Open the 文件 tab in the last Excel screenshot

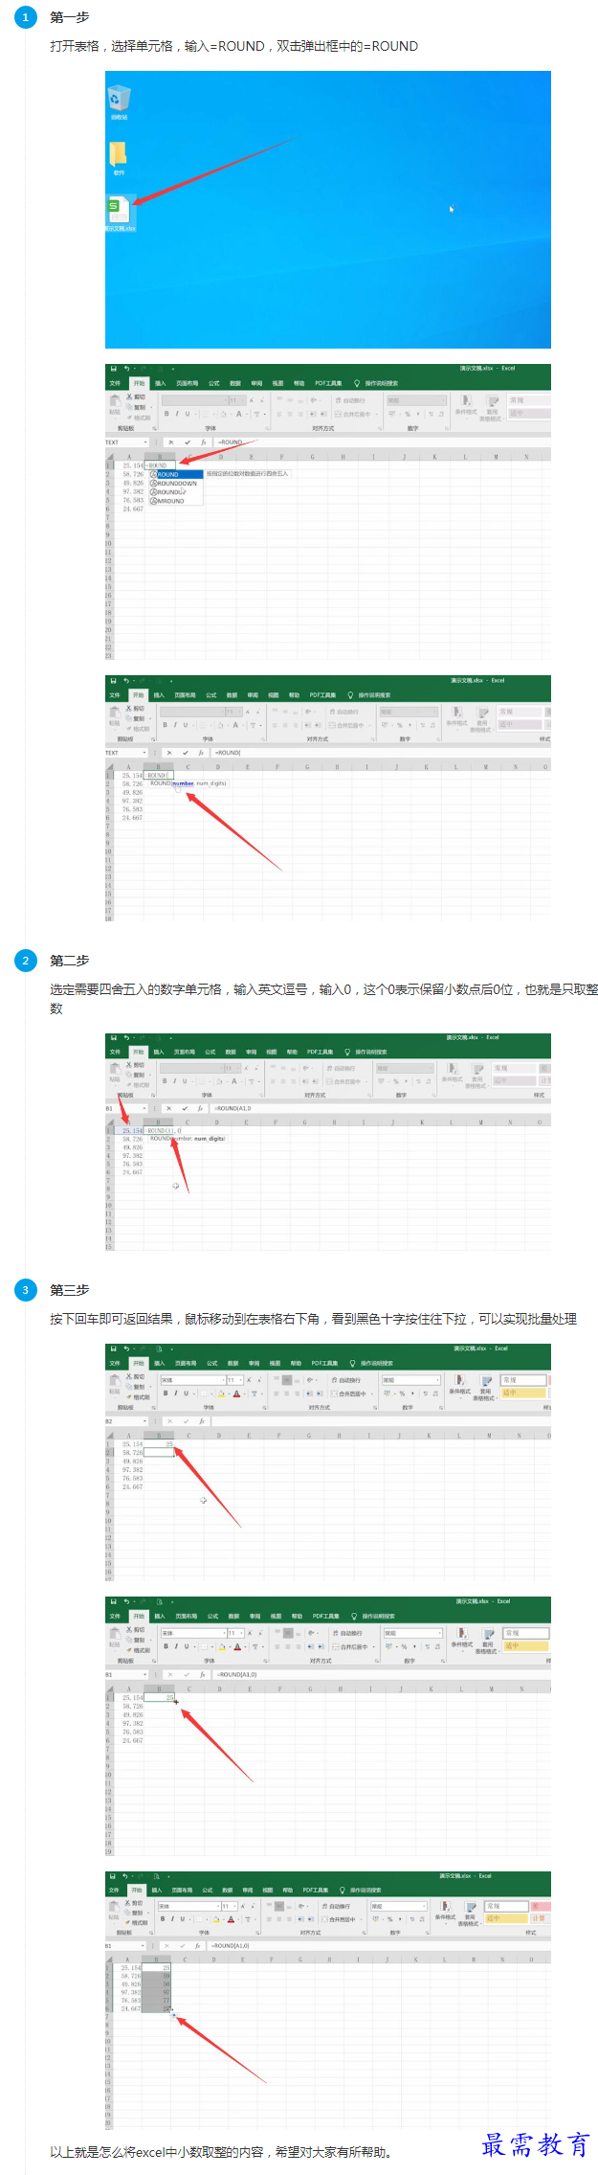[114, 1890]
